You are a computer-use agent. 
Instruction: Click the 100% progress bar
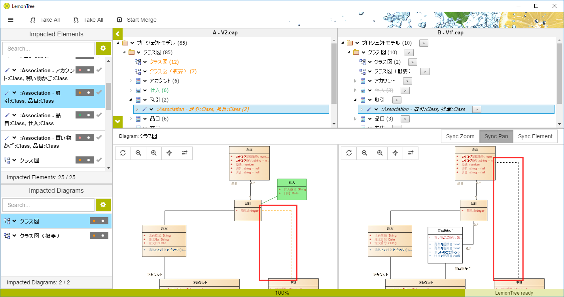click(282, 293)
